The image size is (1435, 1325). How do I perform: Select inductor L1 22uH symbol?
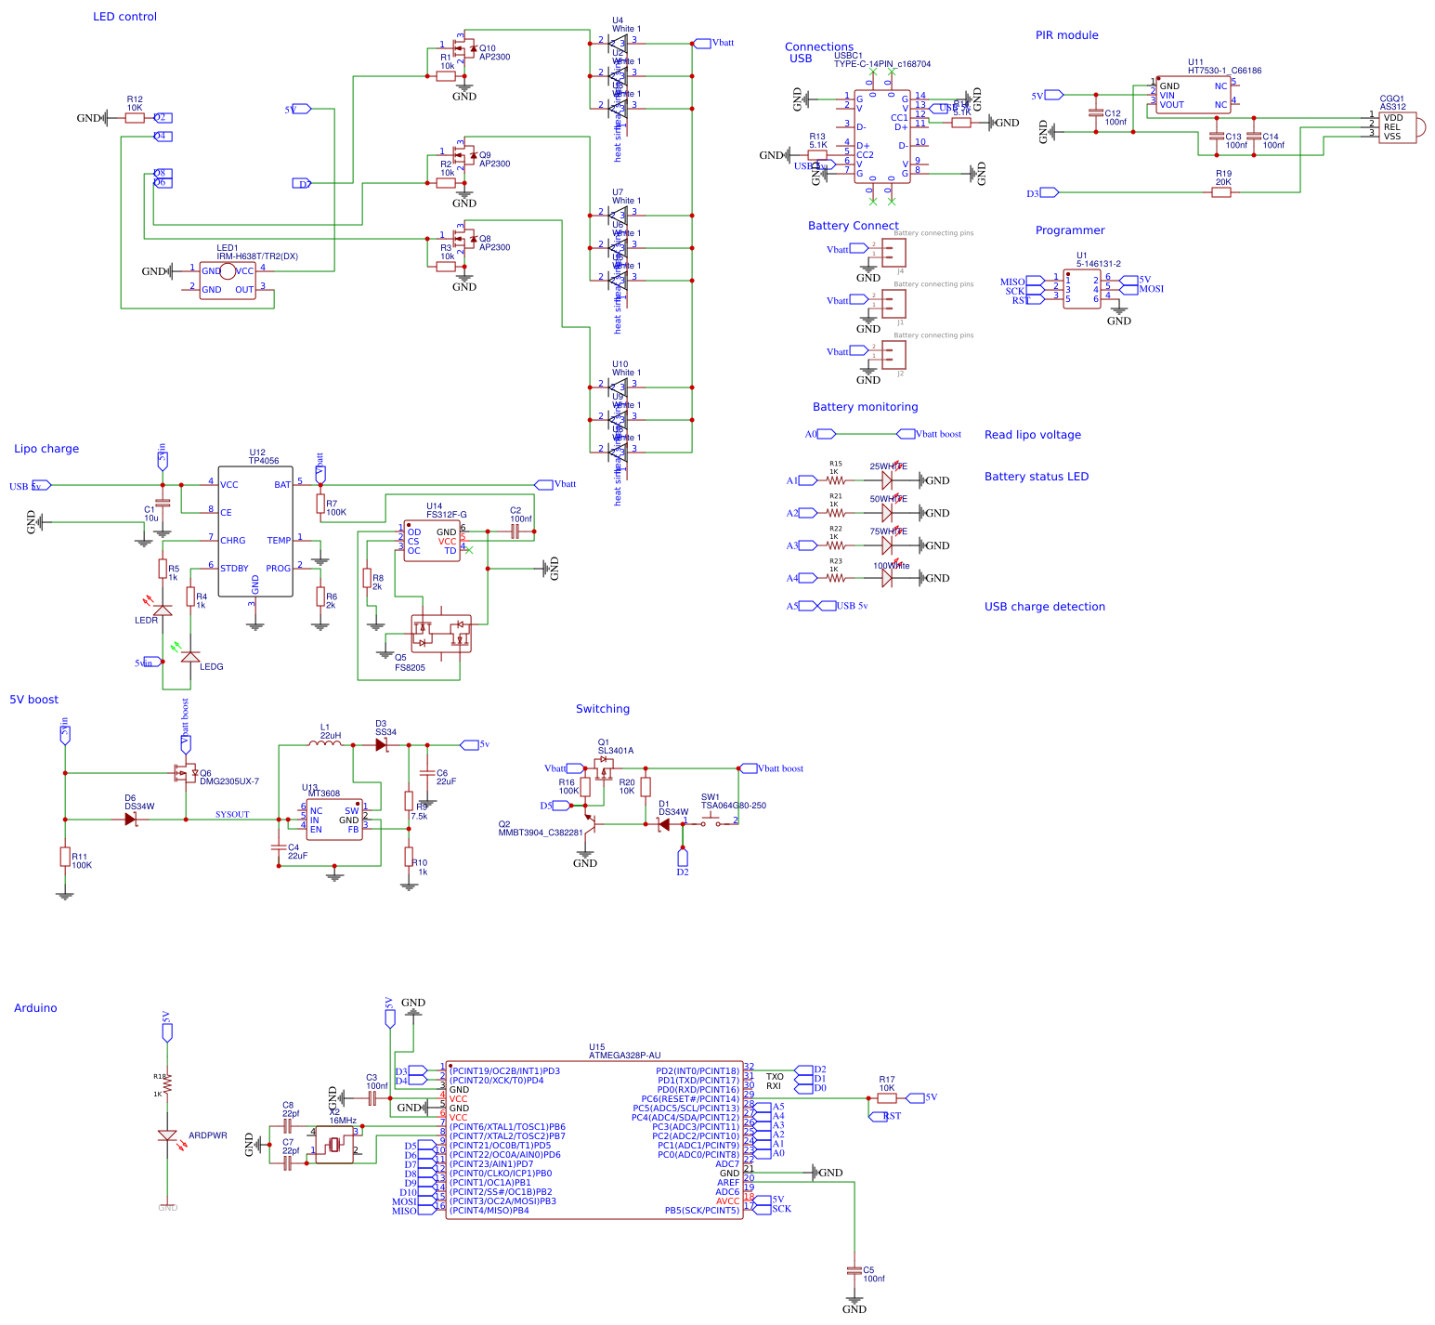(x=327, y=743)
